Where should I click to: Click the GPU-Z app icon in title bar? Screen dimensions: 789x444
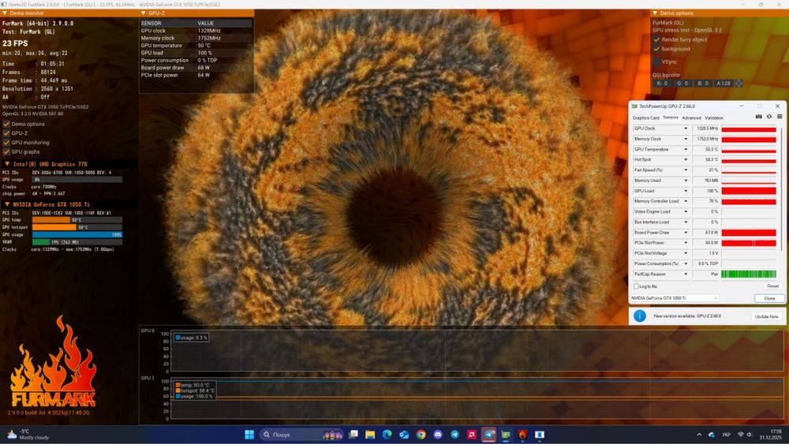(634, 106)
